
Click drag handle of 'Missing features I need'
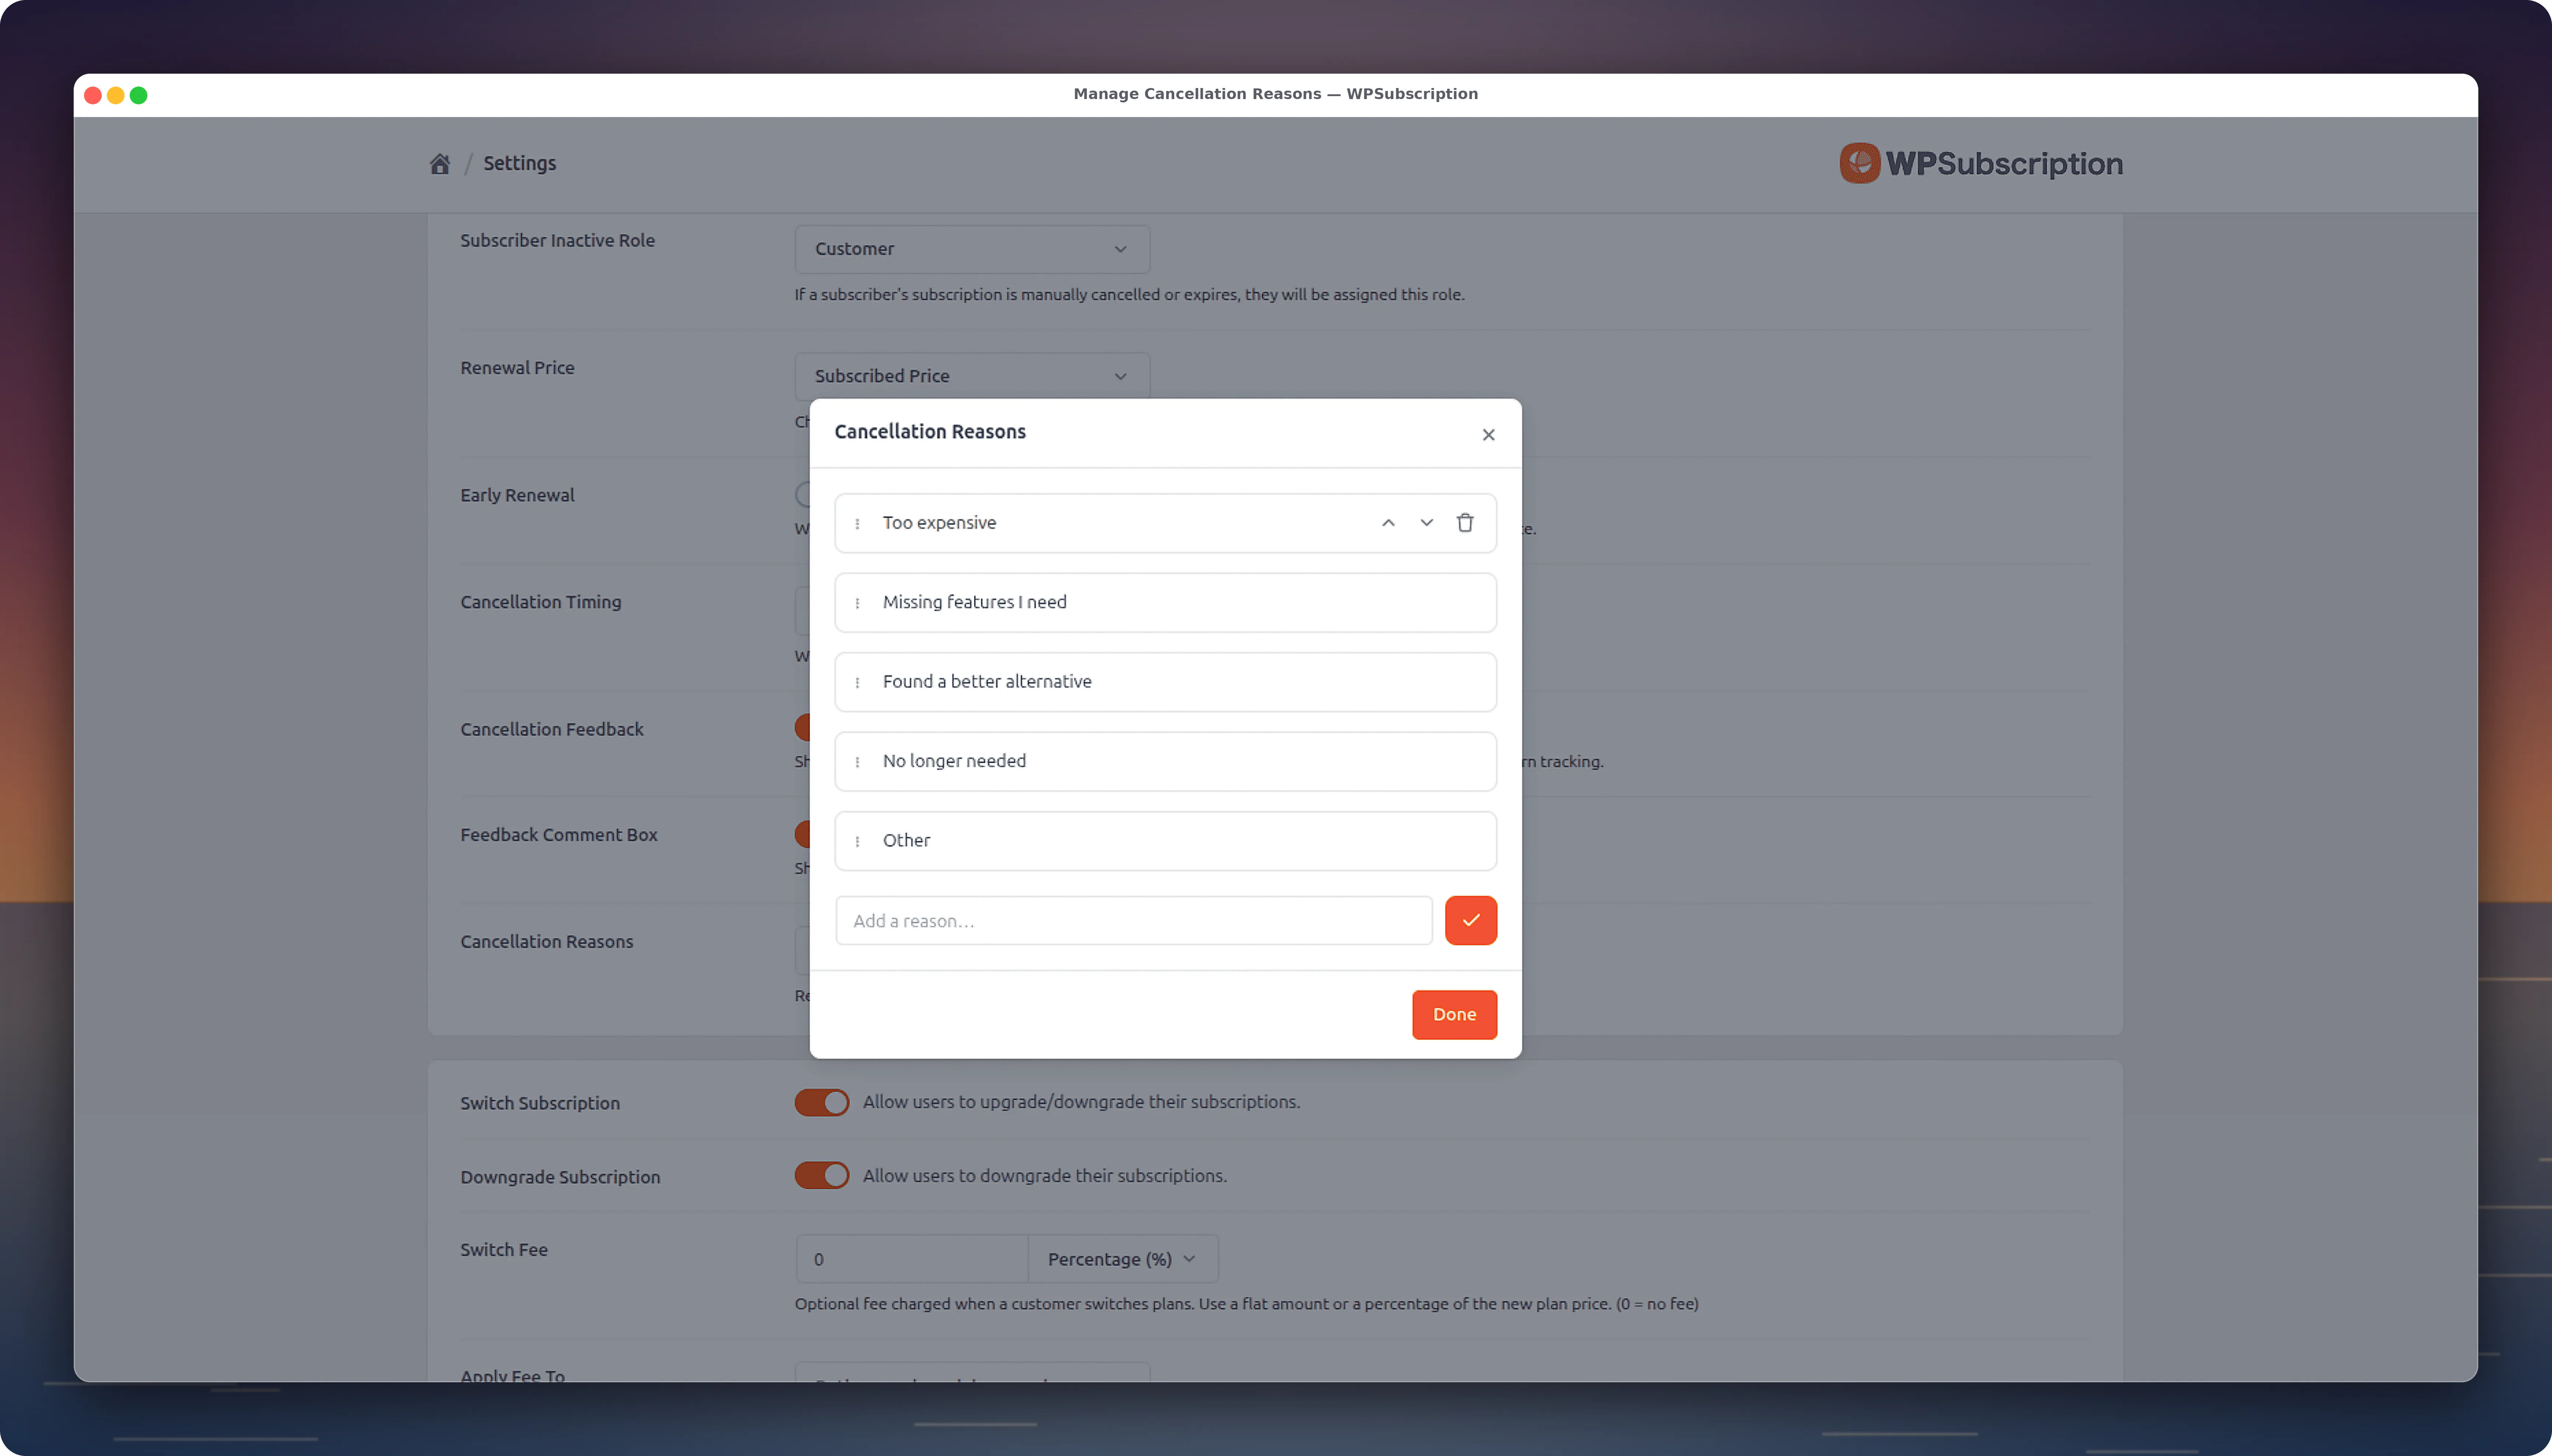857,603
